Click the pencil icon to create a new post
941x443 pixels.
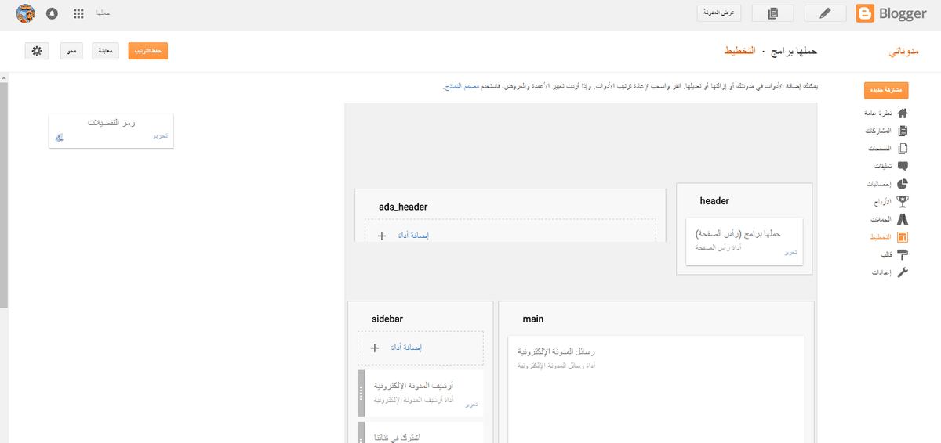point(825,13)
